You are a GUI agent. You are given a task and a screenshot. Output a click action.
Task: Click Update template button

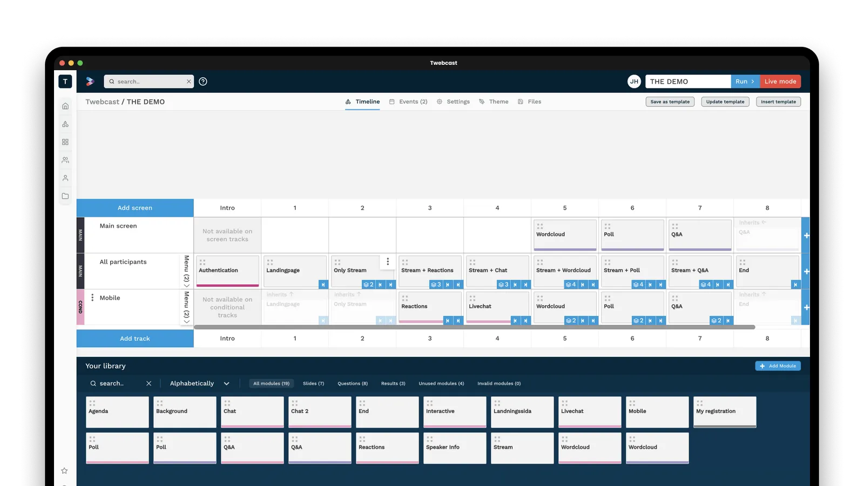click(725, 102)
